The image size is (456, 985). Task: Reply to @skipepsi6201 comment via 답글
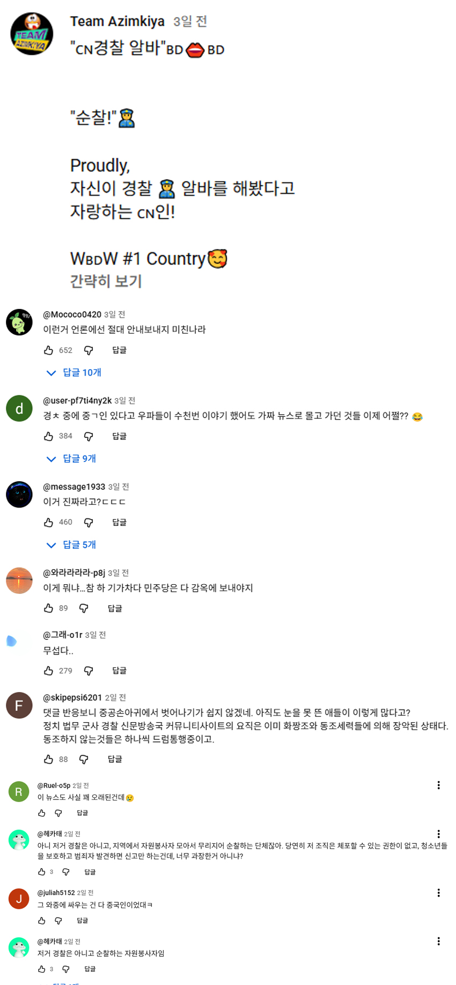pos(115,759)
